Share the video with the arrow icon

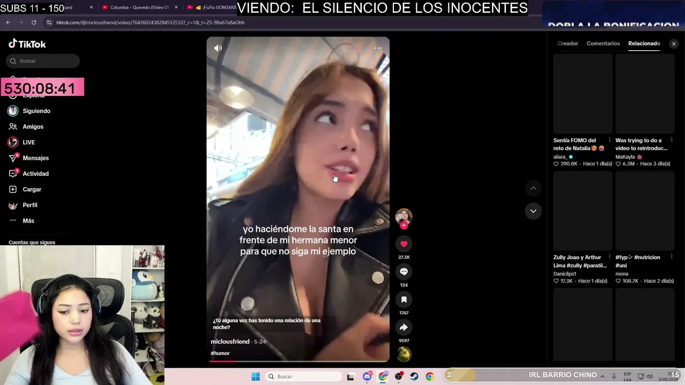pyautogui.click(x=404, y=327)
